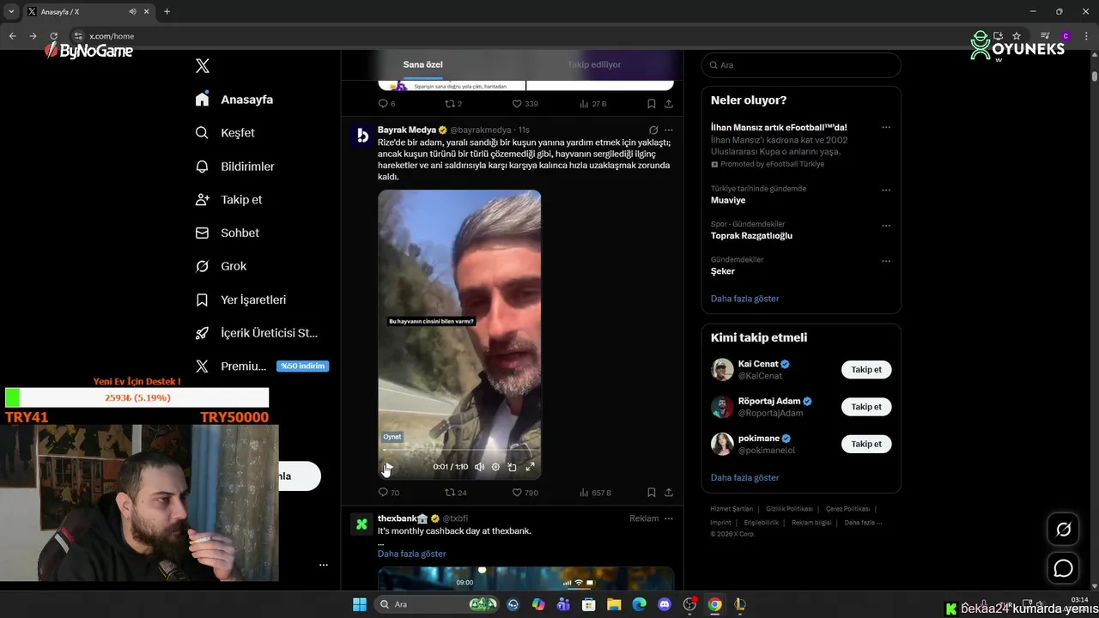
Task: Open Chrome tab search dropdown
Action: click(11, 11)
